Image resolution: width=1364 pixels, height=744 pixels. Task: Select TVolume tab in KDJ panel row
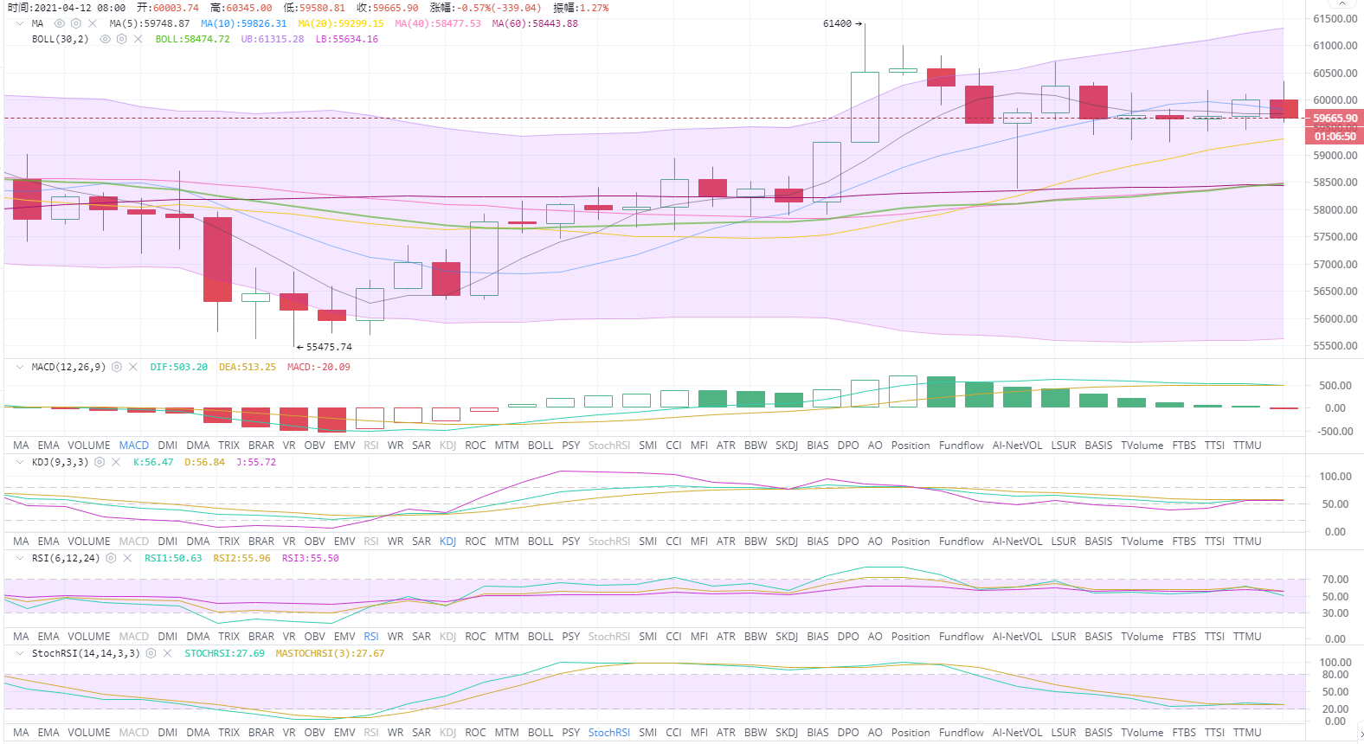[x=1142, y=542]
